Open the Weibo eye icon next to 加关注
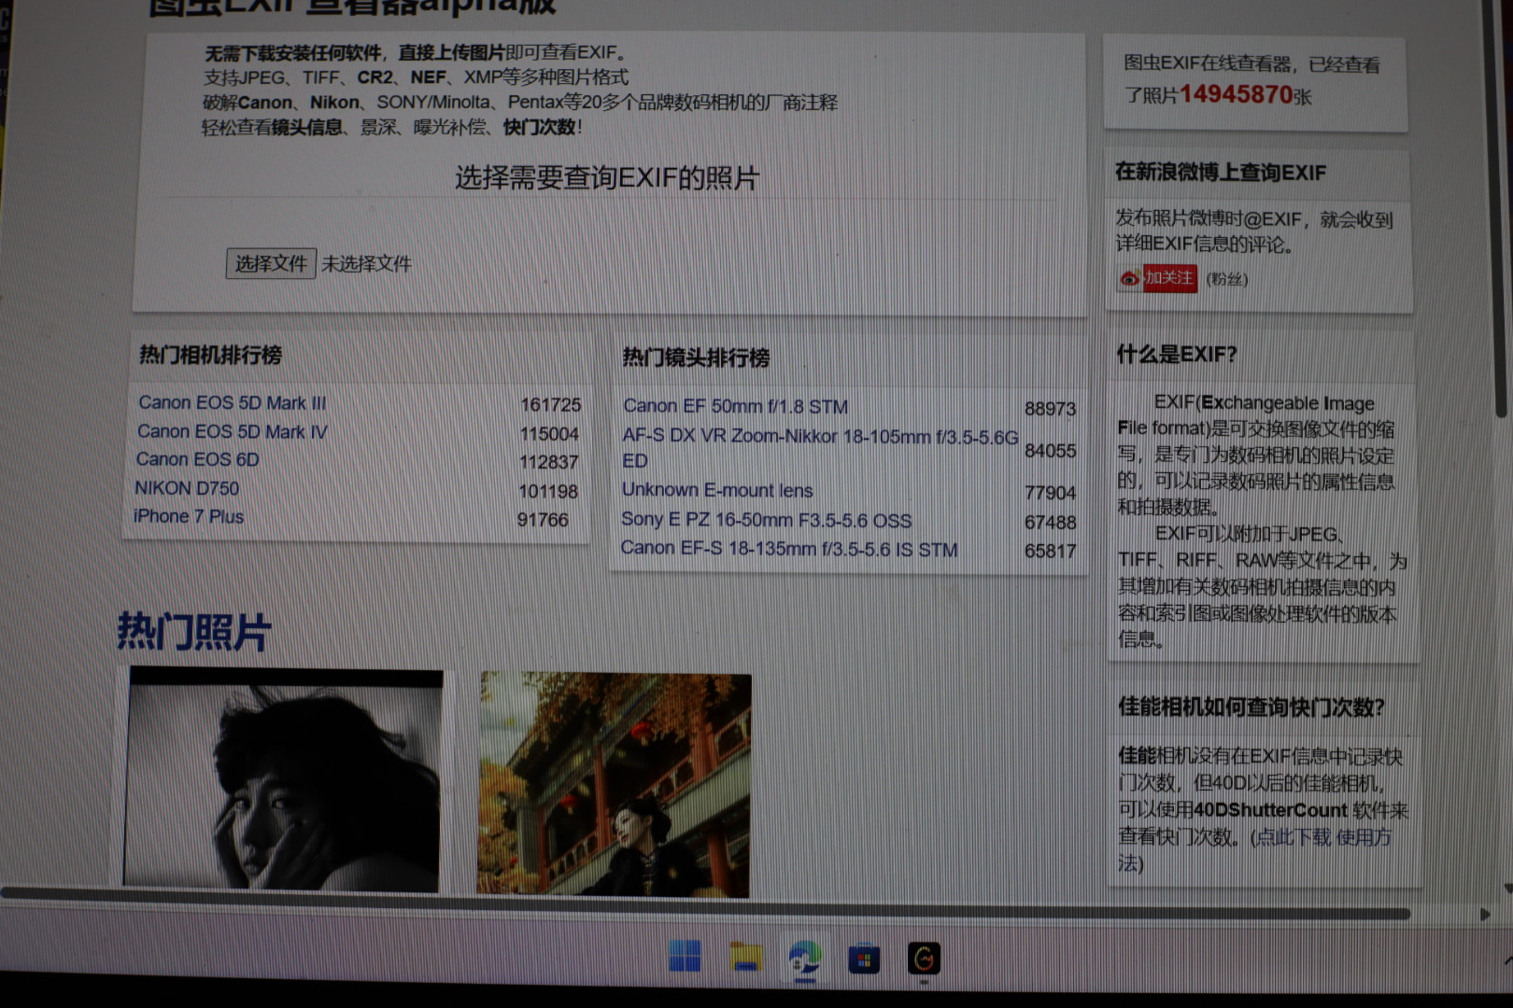Screen dimensions: 1513x1008 (x=1130, y=278)
